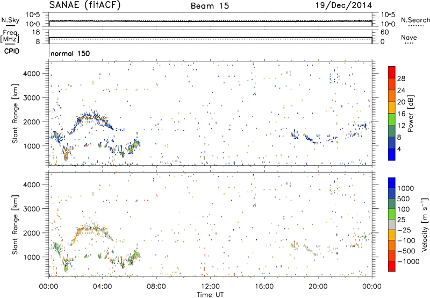Click the gray -25 to 25 velocity swatch
430x298 pixels.
[x=392, y=224]
